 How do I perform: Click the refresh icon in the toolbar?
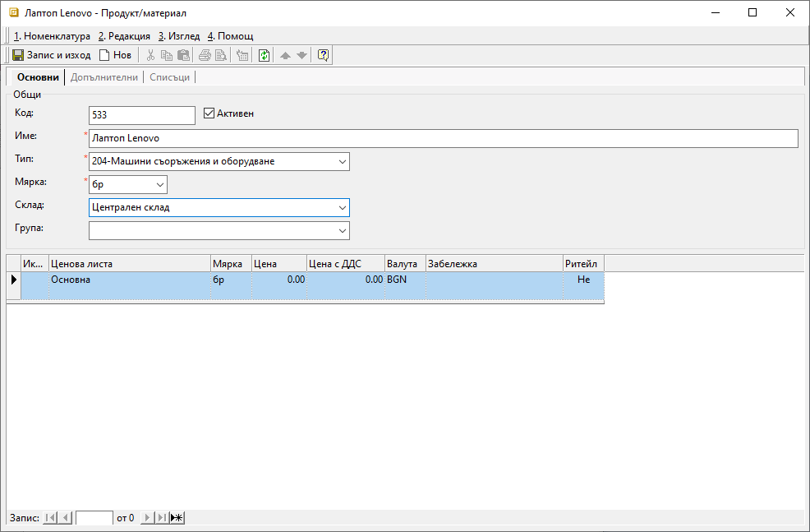point(264,55)
